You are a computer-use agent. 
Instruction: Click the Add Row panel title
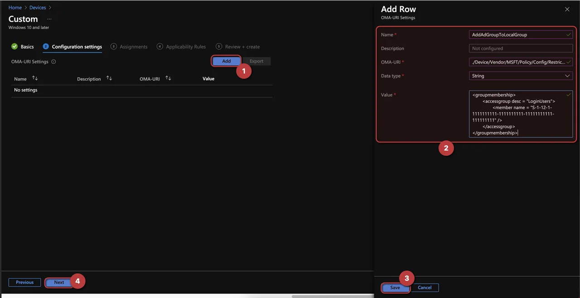click(398, 9)
